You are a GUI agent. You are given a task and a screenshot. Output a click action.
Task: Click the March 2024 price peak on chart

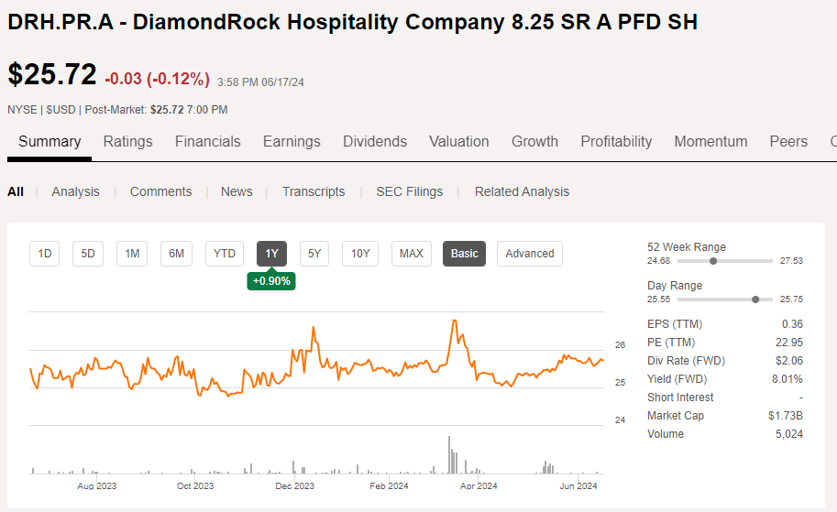point(454,321)
